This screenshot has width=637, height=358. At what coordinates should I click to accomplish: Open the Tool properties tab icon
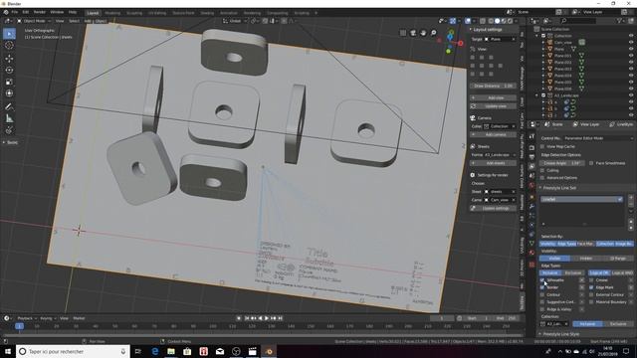tap(531, 137)
